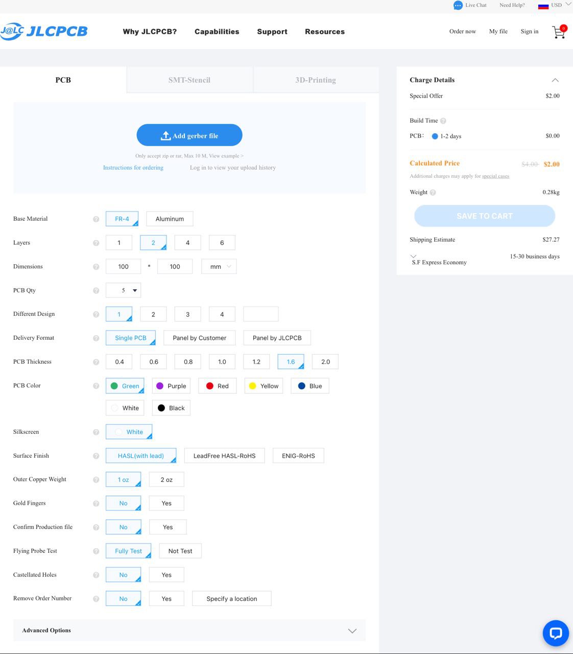The width and height of the screenshot is (573, 654).
Task: Click the help icon beside Base Material
Action: tap(96, 219)
